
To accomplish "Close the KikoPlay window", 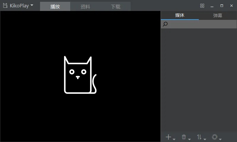I will pyautogui.click(x=231, y=6).
